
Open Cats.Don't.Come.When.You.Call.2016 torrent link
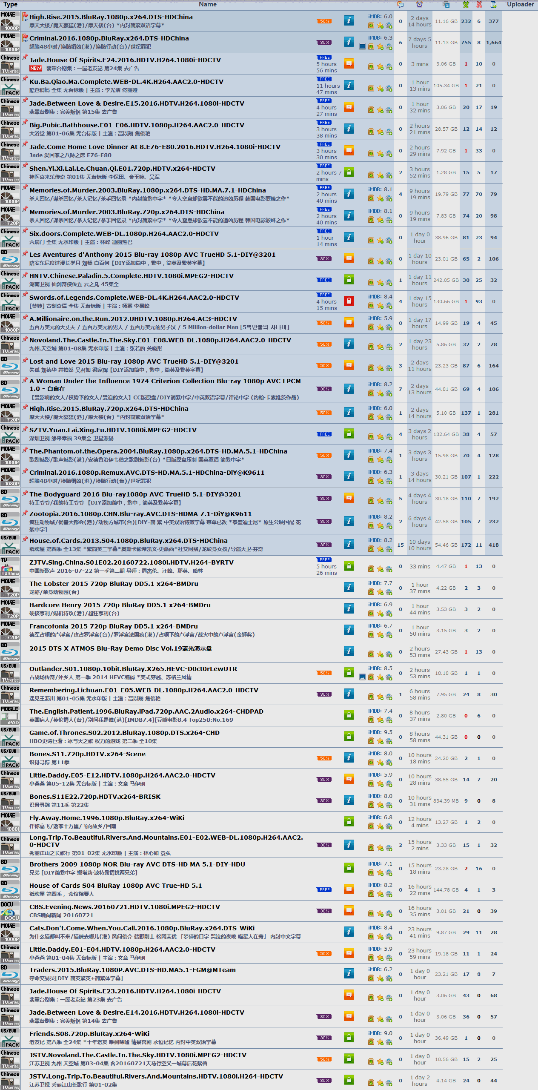pos(142,928)
